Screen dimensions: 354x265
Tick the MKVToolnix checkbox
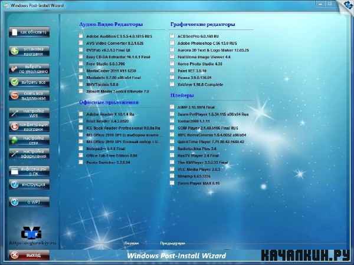81,84
